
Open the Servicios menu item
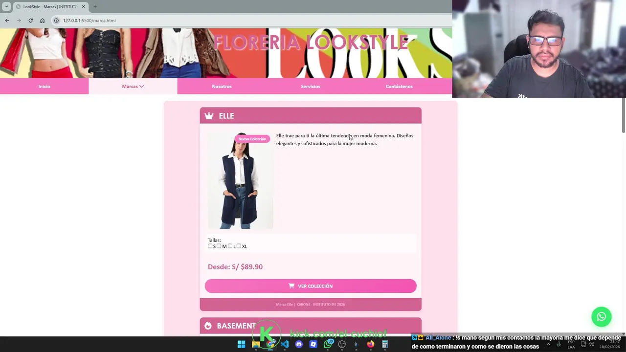[311, 87]
